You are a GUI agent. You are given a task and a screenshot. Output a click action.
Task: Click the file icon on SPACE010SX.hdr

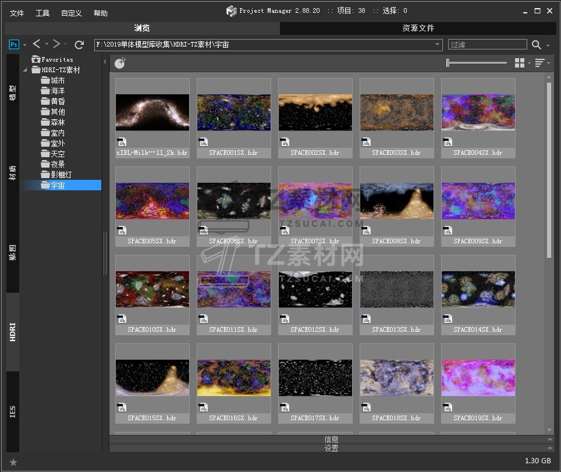pos(122,319)
